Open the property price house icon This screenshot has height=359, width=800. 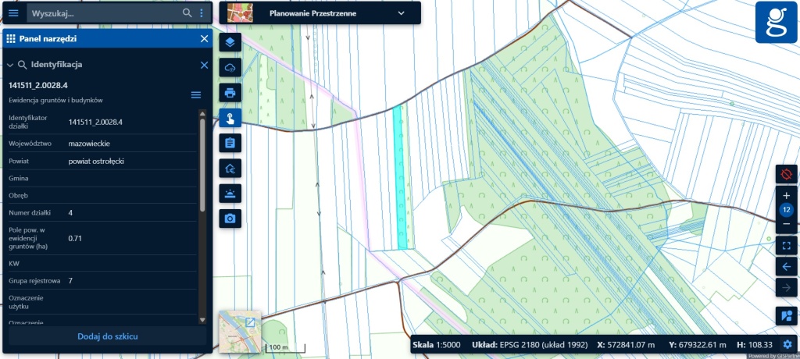230,168
